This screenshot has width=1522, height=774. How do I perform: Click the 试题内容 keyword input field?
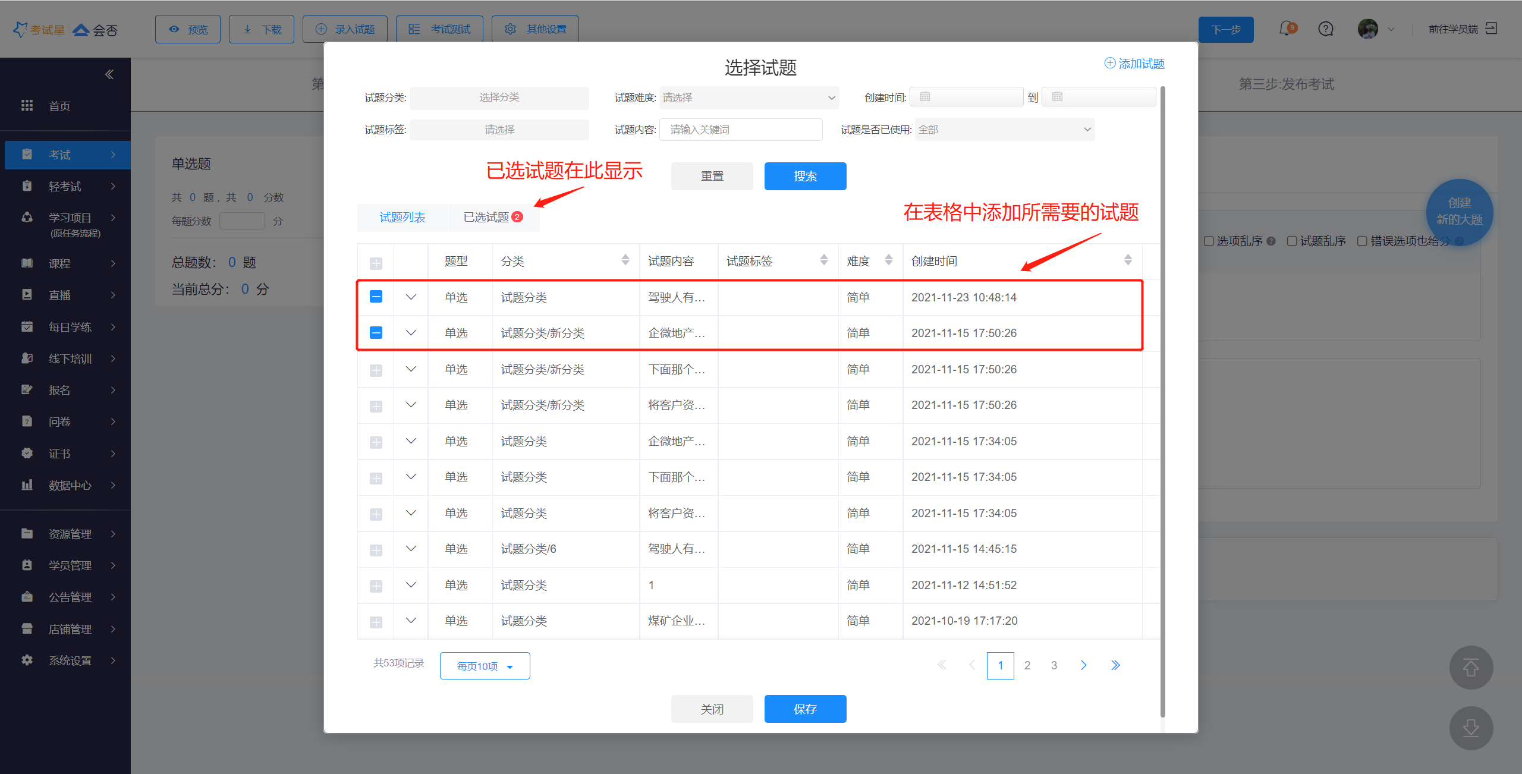pyautogui.click(x=741, y=130)
